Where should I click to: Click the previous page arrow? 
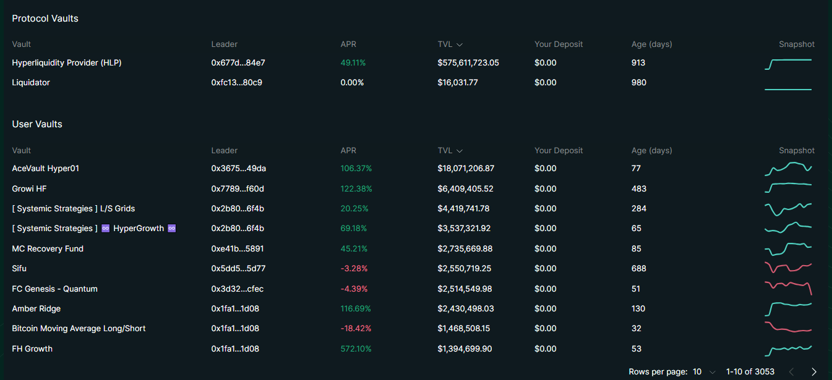point(791,372)
